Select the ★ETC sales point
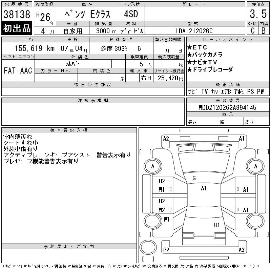 pyautogui.click(x=197, y=47)
